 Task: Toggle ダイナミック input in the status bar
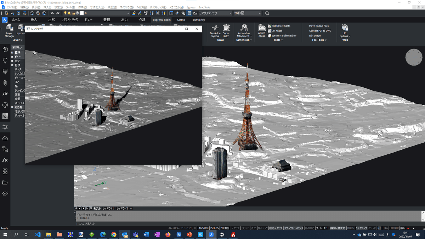pyautogui.click(x=361, y=228)
